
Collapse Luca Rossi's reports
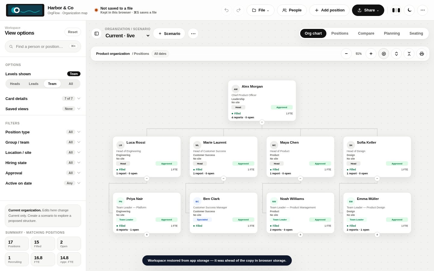[x=147, y=179]
